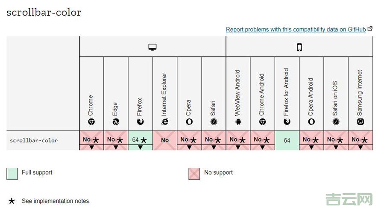Click the desktop platform icon
Viewport: 381px width, 214px height.
152,47
